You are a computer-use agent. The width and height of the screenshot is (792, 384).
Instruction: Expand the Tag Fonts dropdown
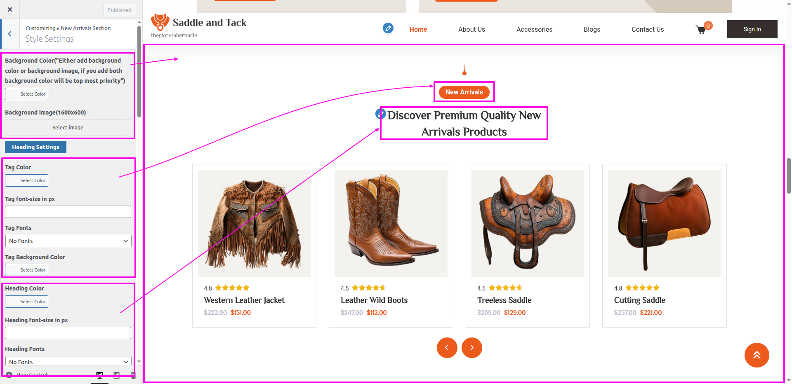click(68, 241)
